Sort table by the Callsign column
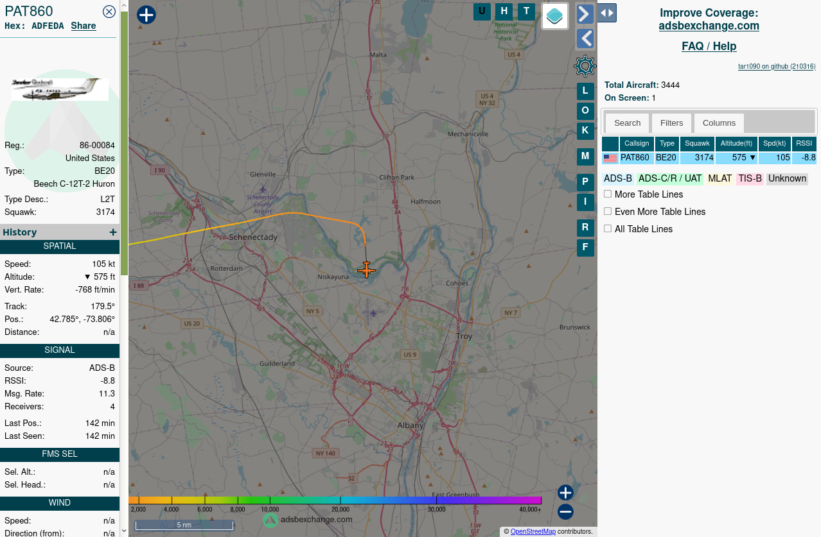This screenshot has width=821, height=537. pos(637,144)
